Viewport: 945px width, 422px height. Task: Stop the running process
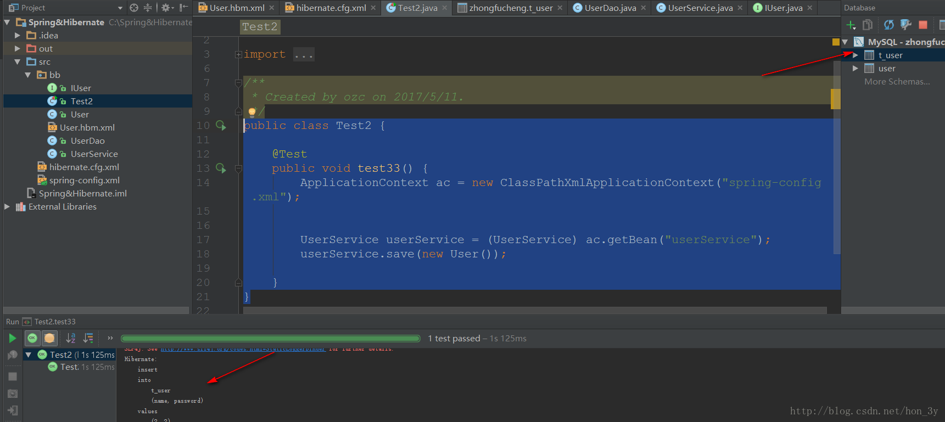pos(12,376)
